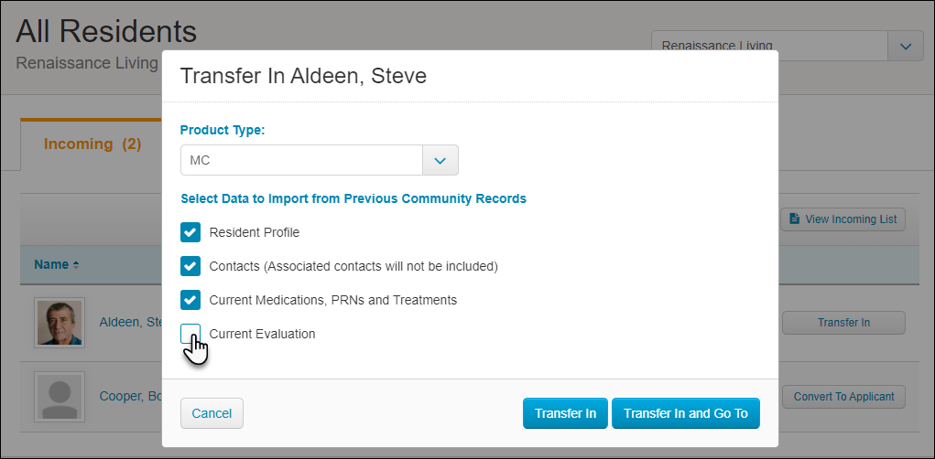Click the MC product type field
This screenshot has width=935, height=459.
point(301,160)
